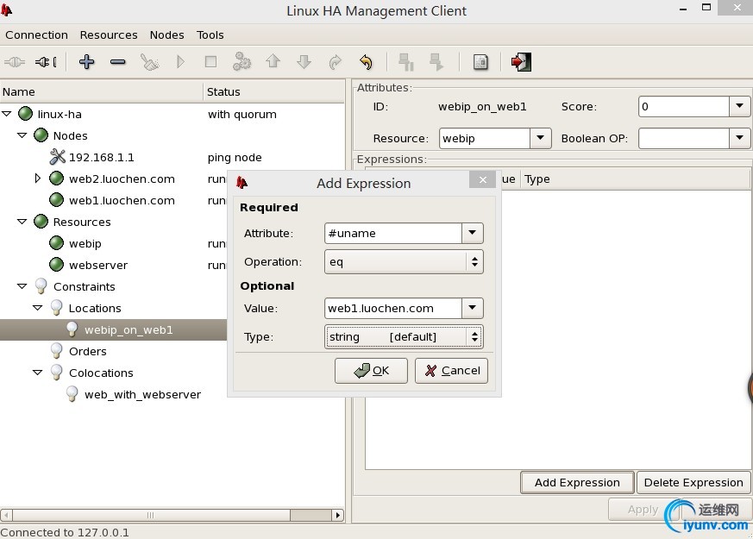Click into the Value text field
Image resolution: width=753 pixels, height=539 pixels.
(x=393, y=308)
